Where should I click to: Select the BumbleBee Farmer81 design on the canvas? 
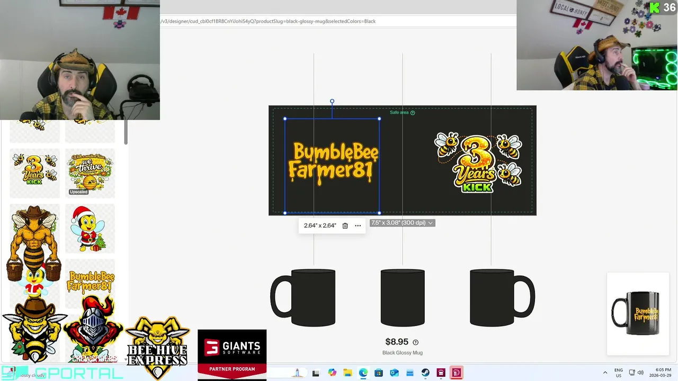point(333,163)
